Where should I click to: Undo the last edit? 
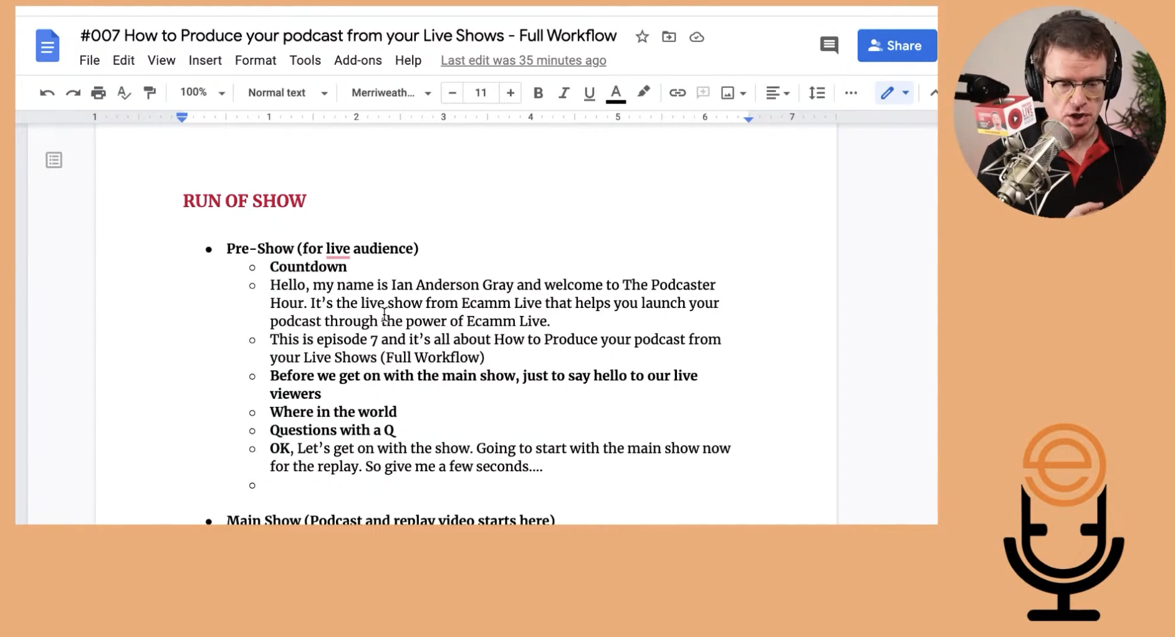click(46, 92)
